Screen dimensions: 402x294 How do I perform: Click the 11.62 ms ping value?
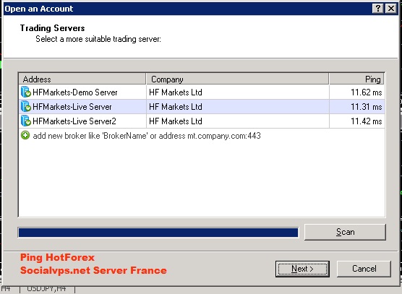[367, 92]
